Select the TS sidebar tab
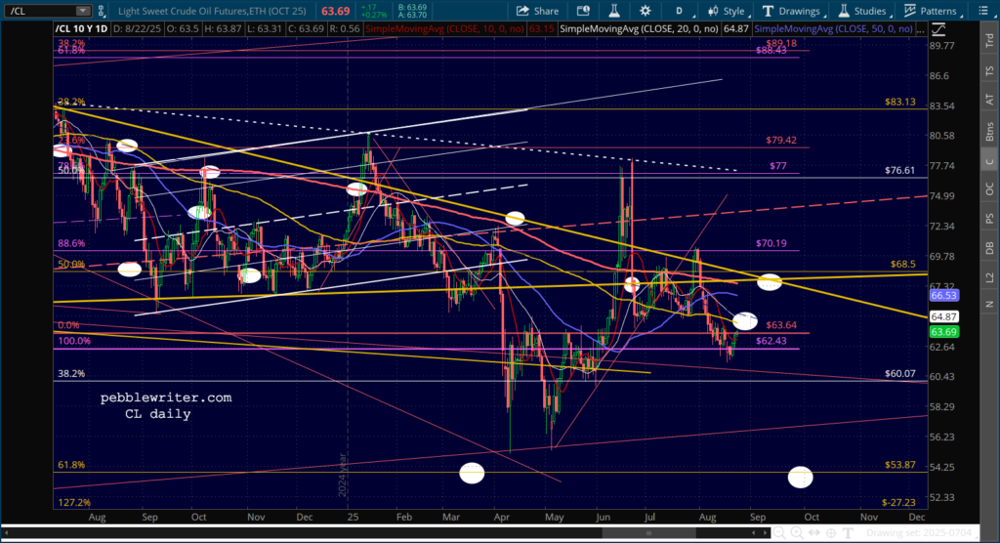This screenshot has width=1000, height=543. tap(989, 70)
